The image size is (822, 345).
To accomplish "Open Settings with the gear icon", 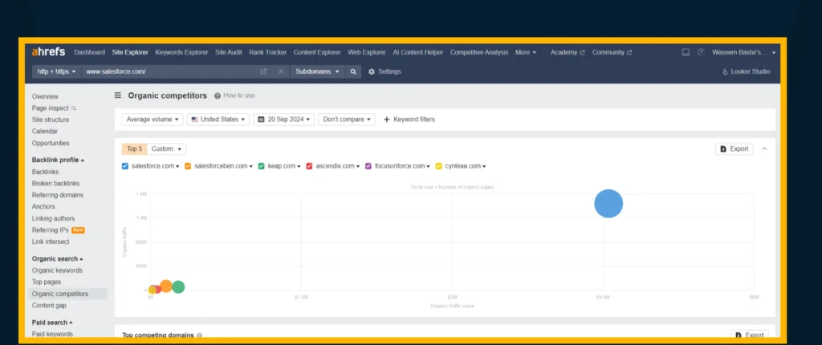I will [x=372, y=71].
